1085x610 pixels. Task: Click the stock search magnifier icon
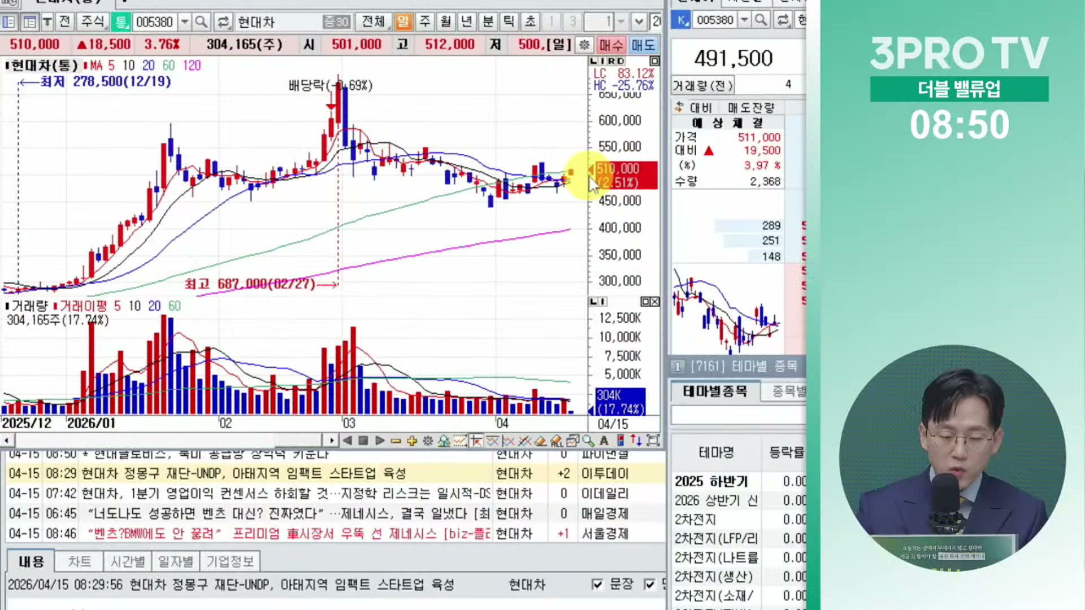click(x=201, y=22)
